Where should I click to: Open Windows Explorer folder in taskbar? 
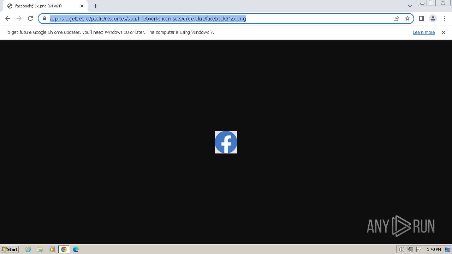40,249
